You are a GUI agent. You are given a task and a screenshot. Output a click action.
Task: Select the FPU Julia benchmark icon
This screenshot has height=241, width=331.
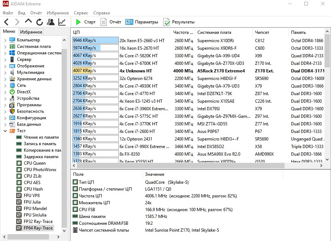tap(19, 202)
